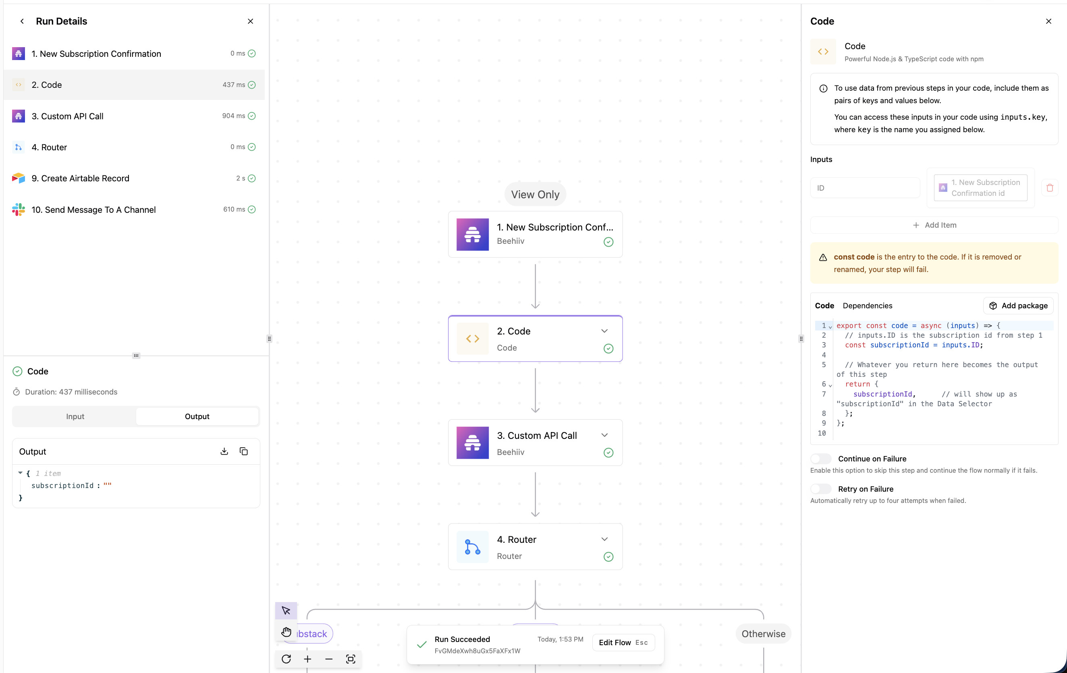The height and width of the screenshot is (673, 1067).
Task: Open the Dependencies tab
Action: coord(867,306)
